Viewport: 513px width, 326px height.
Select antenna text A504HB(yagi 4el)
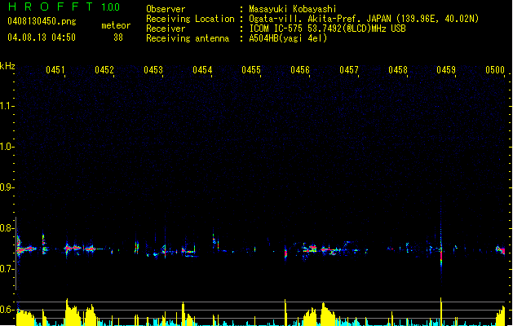pos(288,38)
